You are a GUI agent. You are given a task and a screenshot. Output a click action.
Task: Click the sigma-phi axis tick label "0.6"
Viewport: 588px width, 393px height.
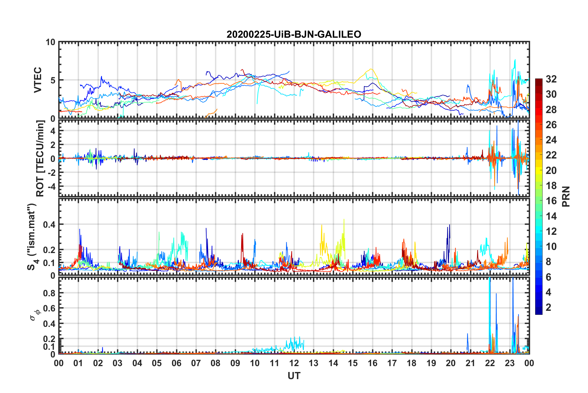pos(49,308)
